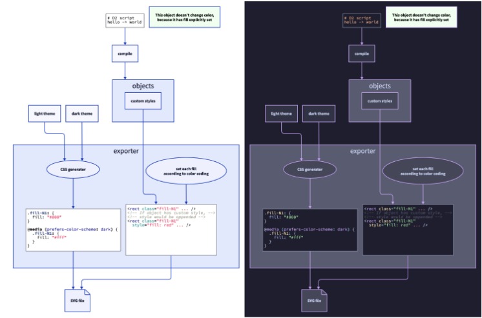Screen dimensions: 482x318
Task: Select the exporter label in light diagram
Action: (126, 151)
